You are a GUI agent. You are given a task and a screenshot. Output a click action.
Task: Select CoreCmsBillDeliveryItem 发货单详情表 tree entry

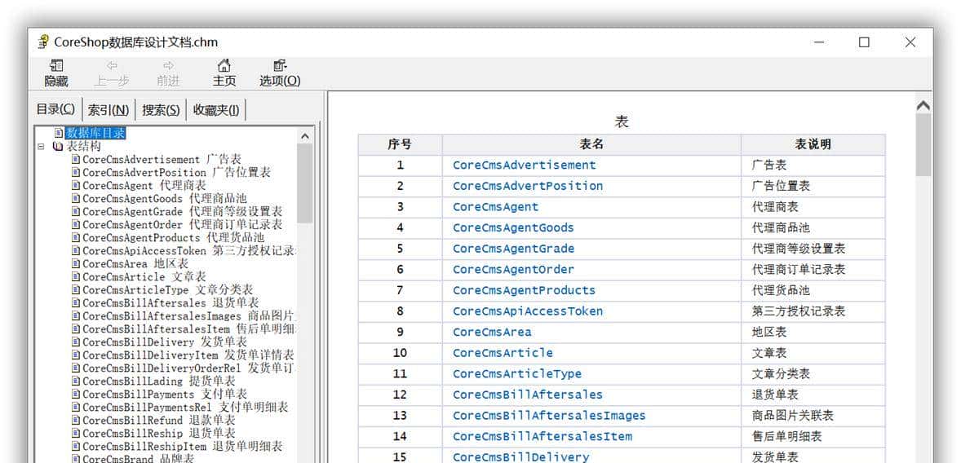point(188,355)
